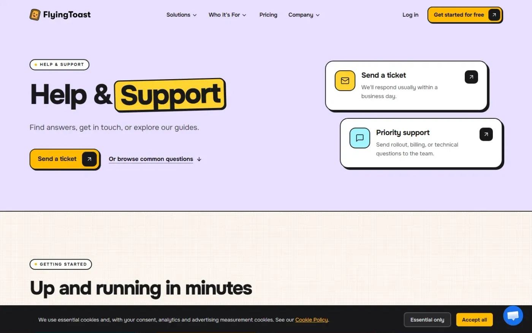Click the Up and running in minutes heading

point(141,288)
